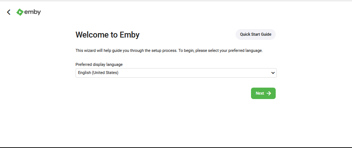Go back using the left chevron arrow
Viewport: 352px width, 148px height.
point(8,12)
